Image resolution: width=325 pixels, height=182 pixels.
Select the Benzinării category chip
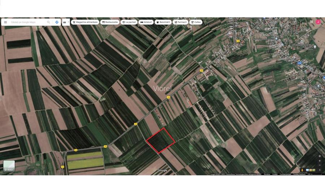point(163,22)
